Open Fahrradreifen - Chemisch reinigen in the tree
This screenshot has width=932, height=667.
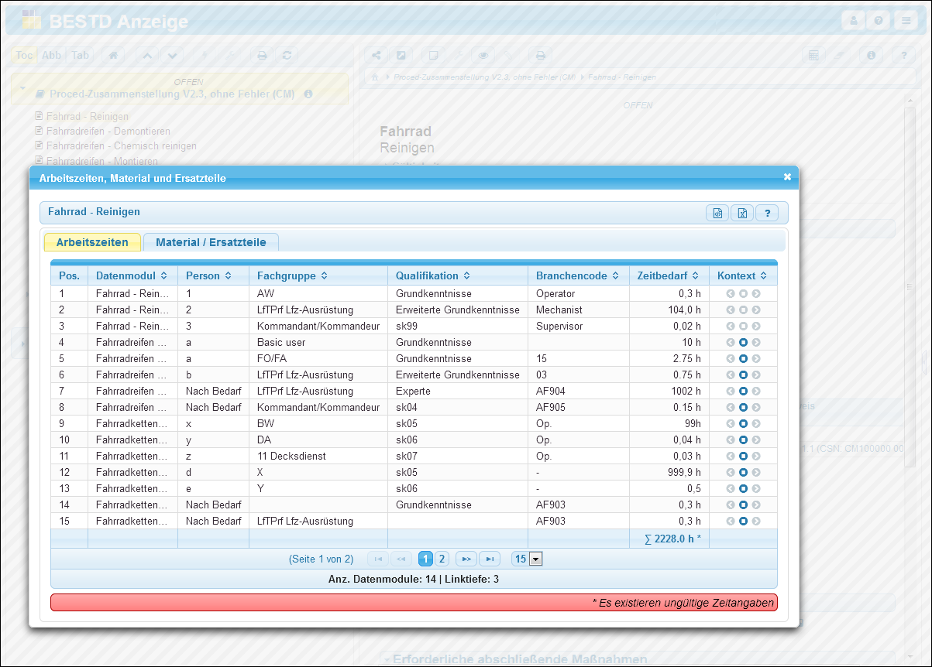(121, 146)
